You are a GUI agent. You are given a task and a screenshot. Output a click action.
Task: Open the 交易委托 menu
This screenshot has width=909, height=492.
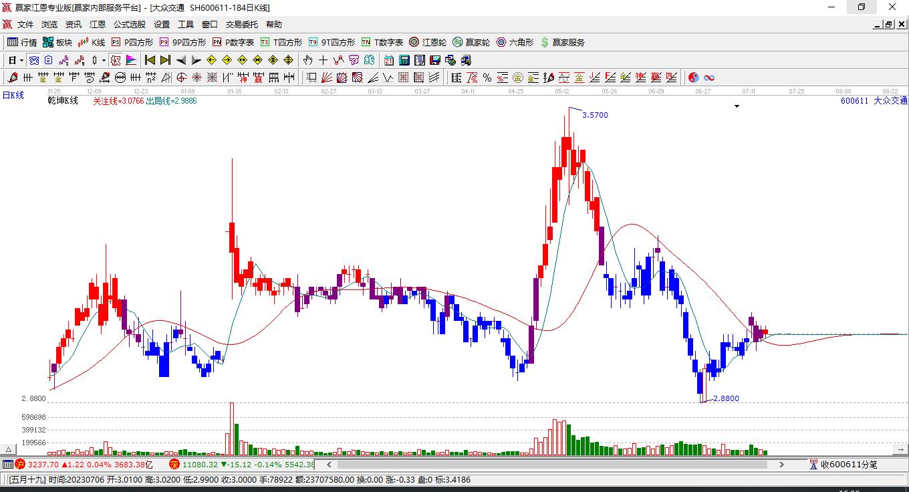pos(242,25)
